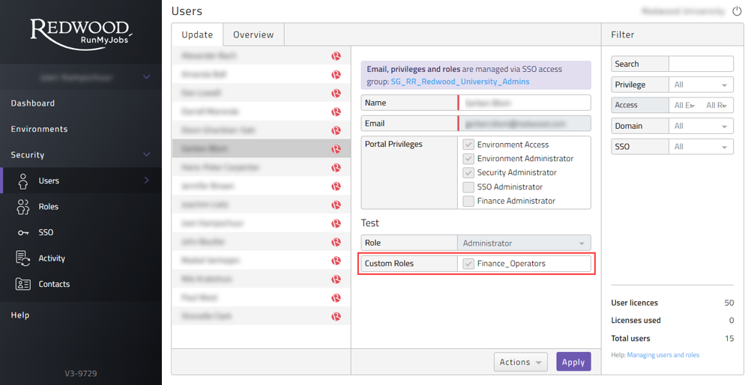The image size is (745, 385).
Task: Click the Users person icon in the sidebar
Action: [x=22, y=181]
